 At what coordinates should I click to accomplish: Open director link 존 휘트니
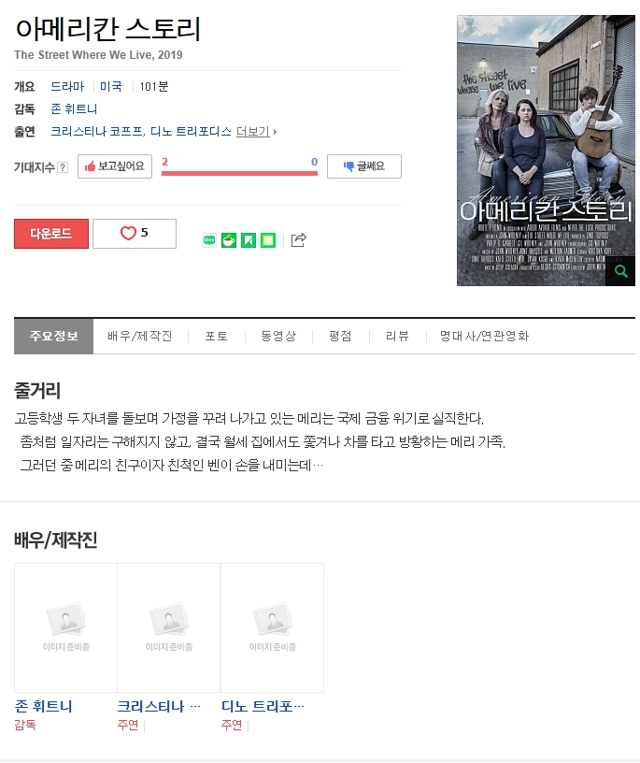[x=74, y=109]
